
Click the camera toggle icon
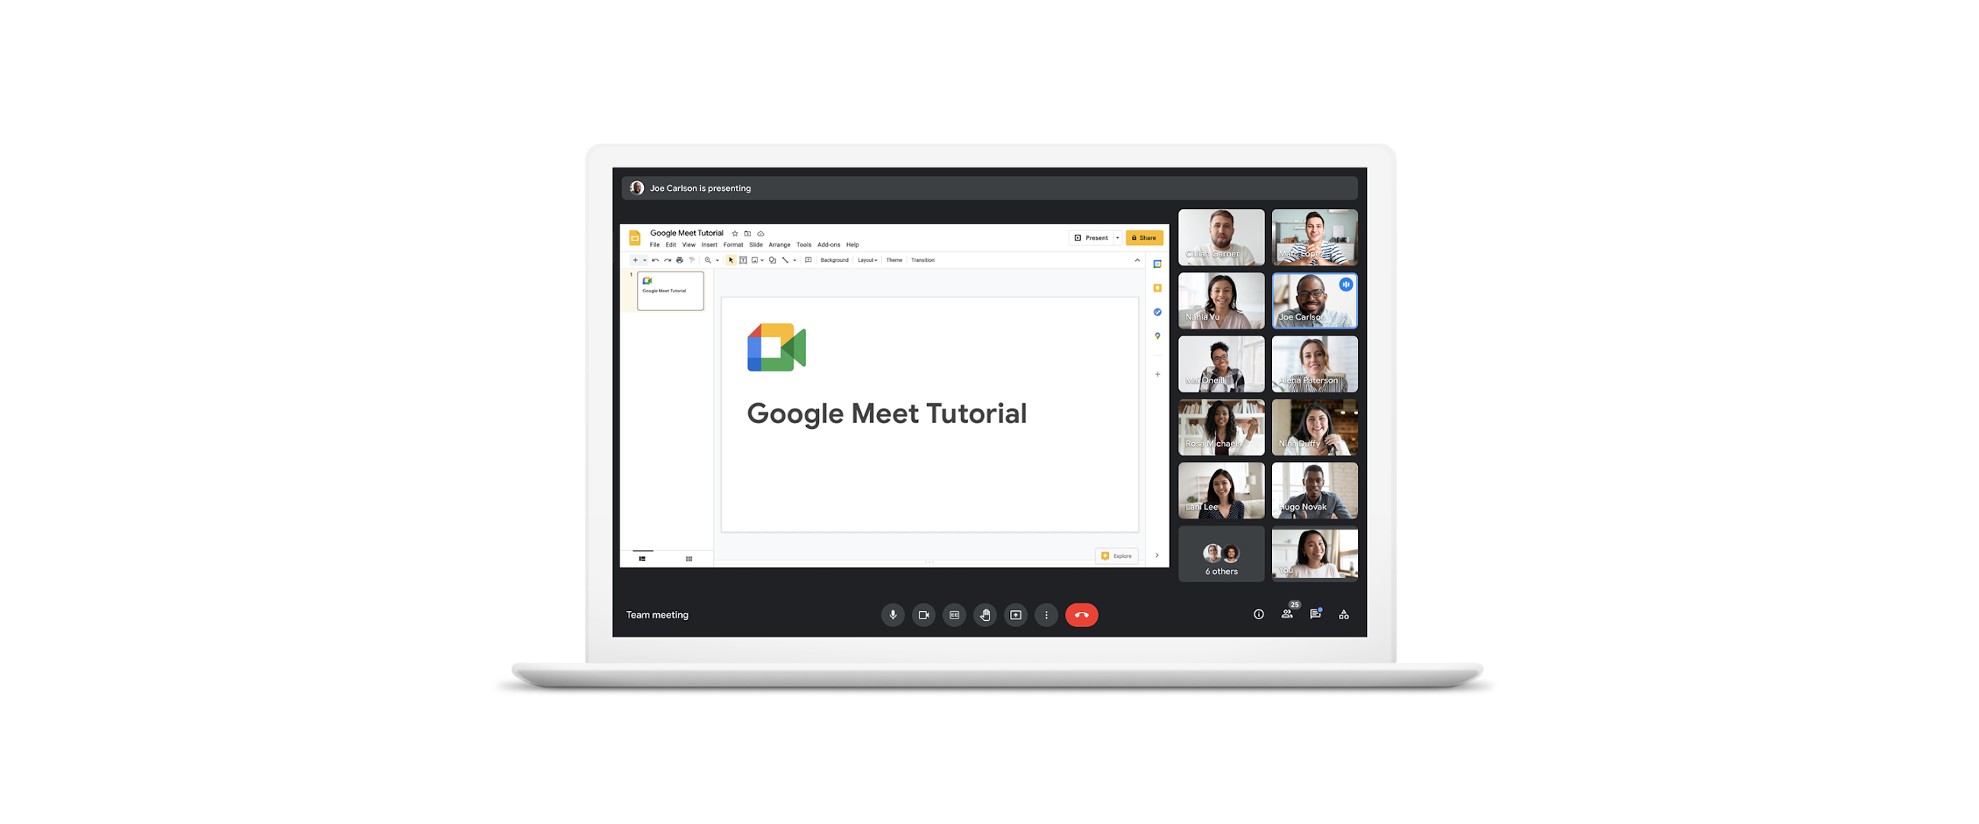(921, 615)
